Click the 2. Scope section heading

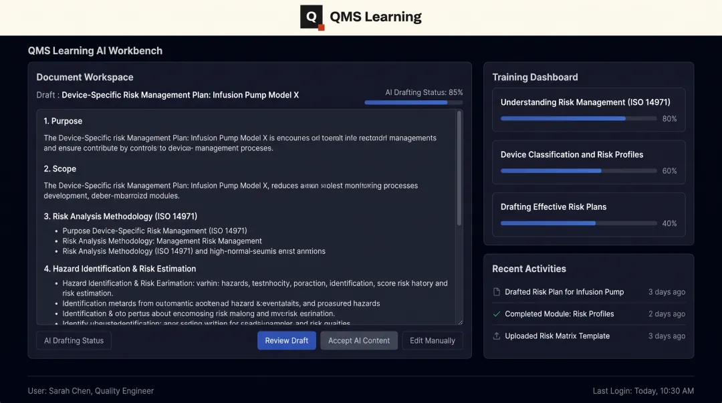[x=60, y=168]
